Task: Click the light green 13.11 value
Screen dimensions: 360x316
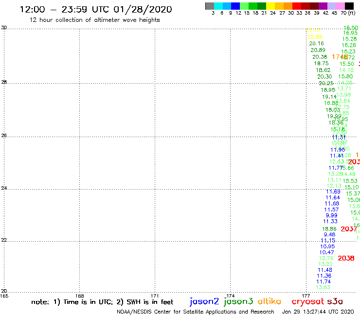Action: (x=334, y=180)
